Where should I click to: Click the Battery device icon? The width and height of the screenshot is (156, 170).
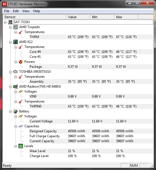(x=15, y=111)
